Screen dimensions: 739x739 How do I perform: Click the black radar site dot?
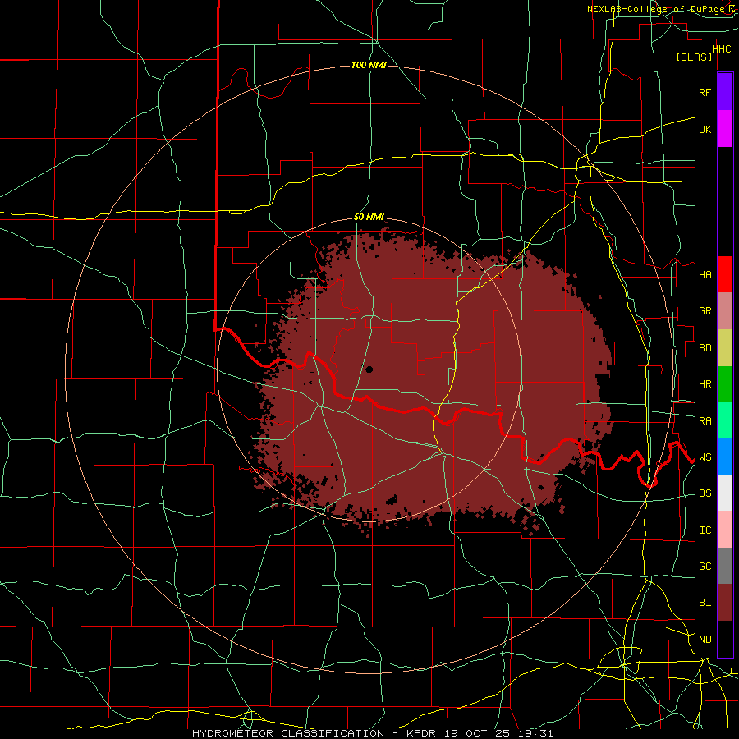pyautogui.click(x=369, y=369)
